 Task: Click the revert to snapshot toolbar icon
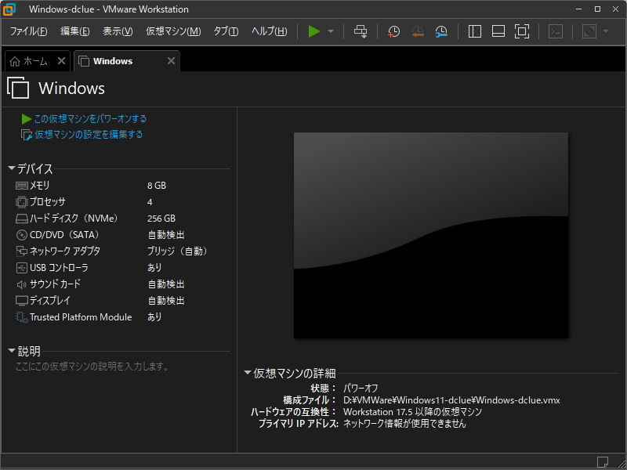tap(418, 31)
